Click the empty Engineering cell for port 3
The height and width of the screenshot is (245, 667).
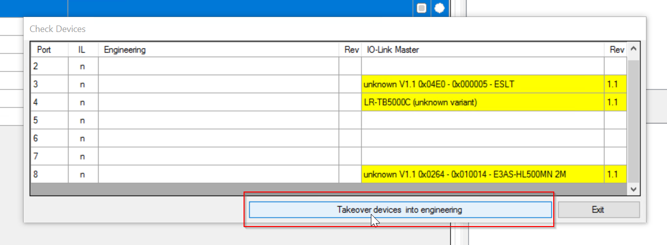coord(218,84)
